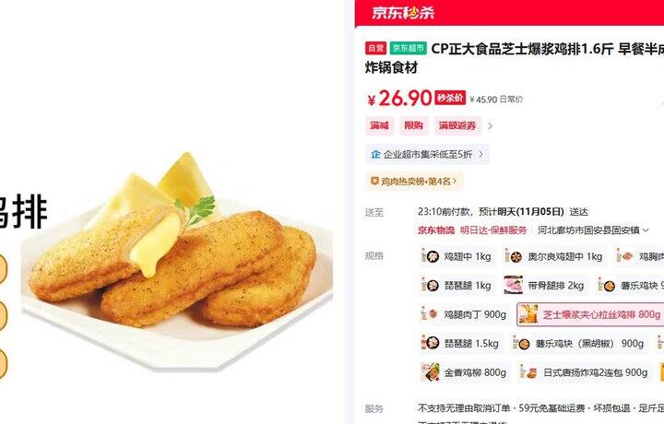
Task: Select the 奥尔良鸡翅中 1kg spec option
Action: [x=554, y=257]
